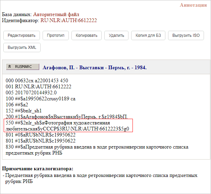211x194 pixels.
Task: Click the Идентификатор value at the top
Action: pyautogui.click(x=69, y=20)
